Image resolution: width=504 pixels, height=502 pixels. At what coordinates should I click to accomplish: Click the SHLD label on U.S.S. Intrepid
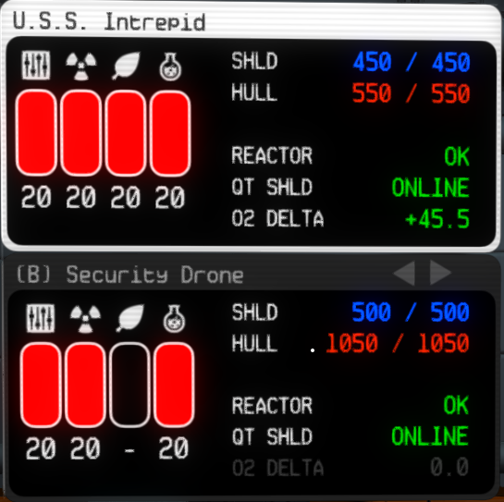pos(254,61)
